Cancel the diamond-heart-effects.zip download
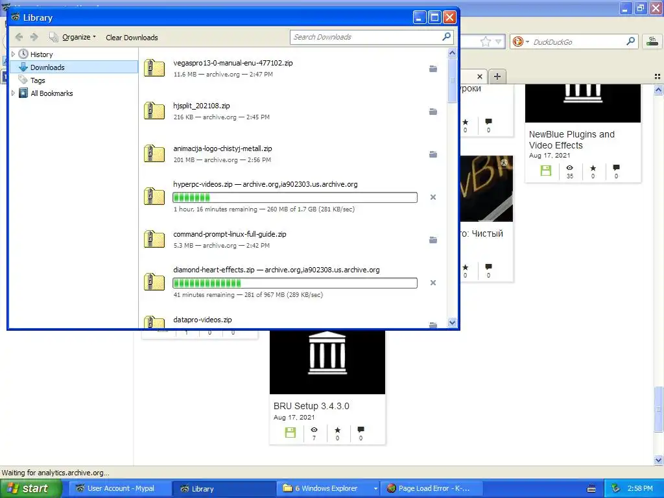Image resolution: width=664 pixels, height=498 pixels. [x=433, y=283]
